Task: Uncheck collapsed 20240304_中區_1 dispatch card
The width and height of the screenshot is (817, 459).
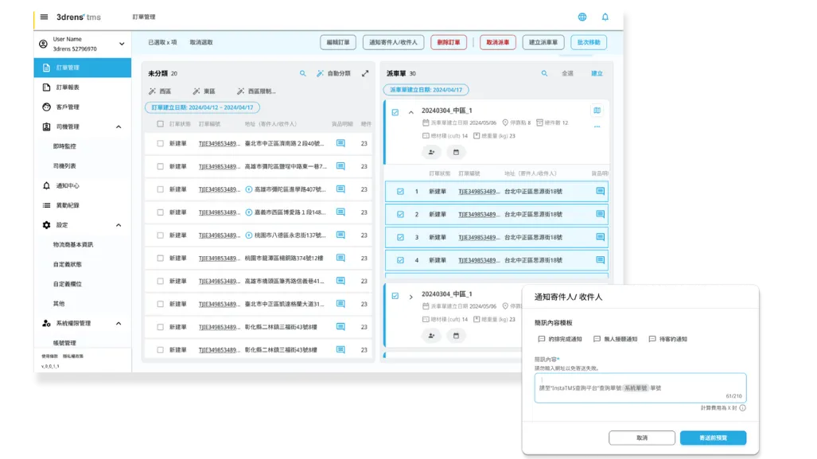Action: pyautogui.click(x=395, y=296)
